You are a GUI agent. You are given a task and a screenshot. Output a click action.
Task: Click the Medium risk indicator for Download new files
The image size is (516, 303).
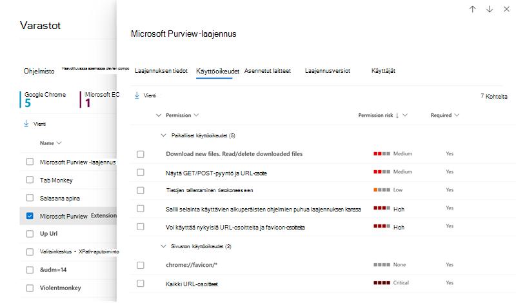tap(382, 153)
